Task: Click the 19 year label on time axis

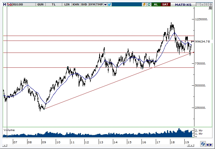Action: pyautogui.click(x=187, y=142)
